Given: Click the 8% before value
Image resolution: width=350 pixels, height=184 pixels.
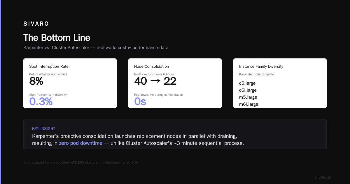Looking at the screenshot, I should 36,81.
